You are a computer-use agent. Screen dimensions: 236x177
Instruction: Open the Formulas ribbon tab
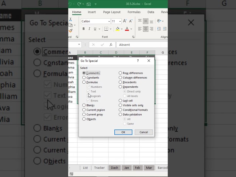pos(134,12)
